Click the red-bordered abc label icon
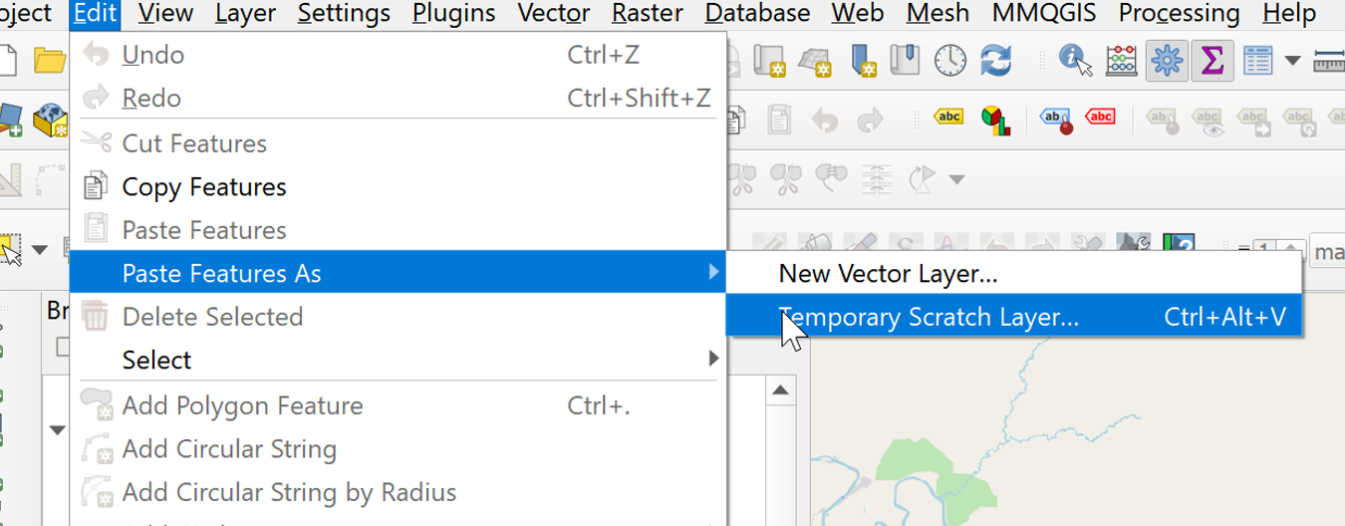 pyautogui.click(x=1100, y=118)
